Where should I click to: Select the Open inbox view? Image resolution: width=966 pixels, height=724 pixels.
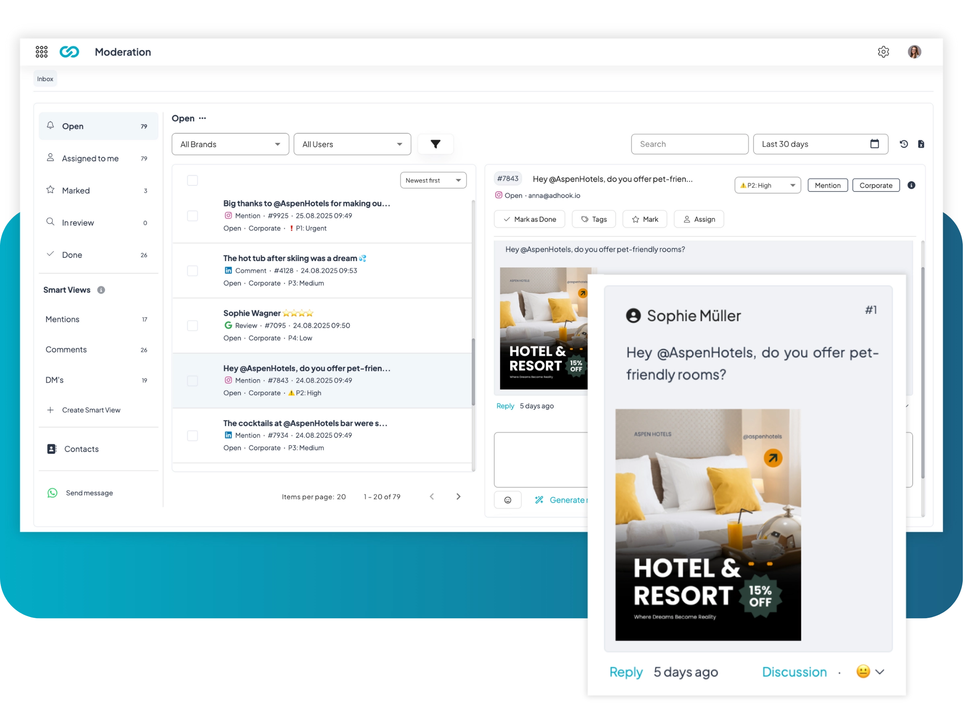point(98,127)
